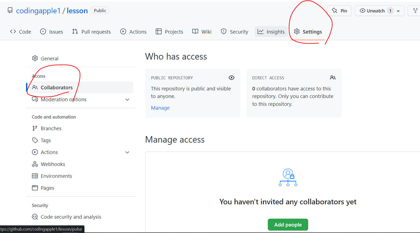Click the sidebar Actions play icon

coord(35,152)
